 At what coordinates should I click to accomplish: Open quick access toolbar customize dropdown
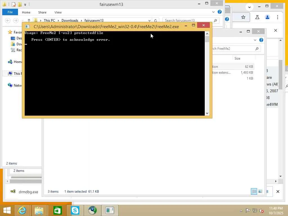(x=25, y=4)
